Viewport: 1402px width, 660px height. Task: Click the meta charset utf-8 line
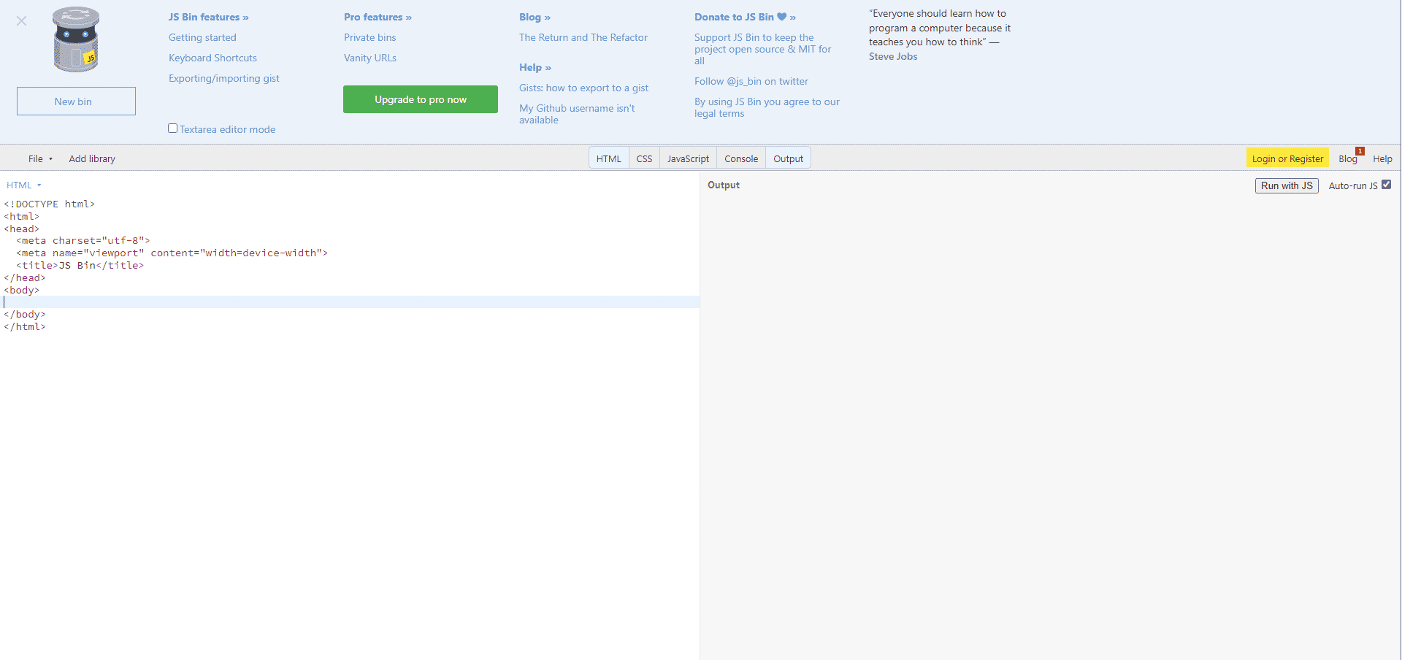(x=83, y=240)
